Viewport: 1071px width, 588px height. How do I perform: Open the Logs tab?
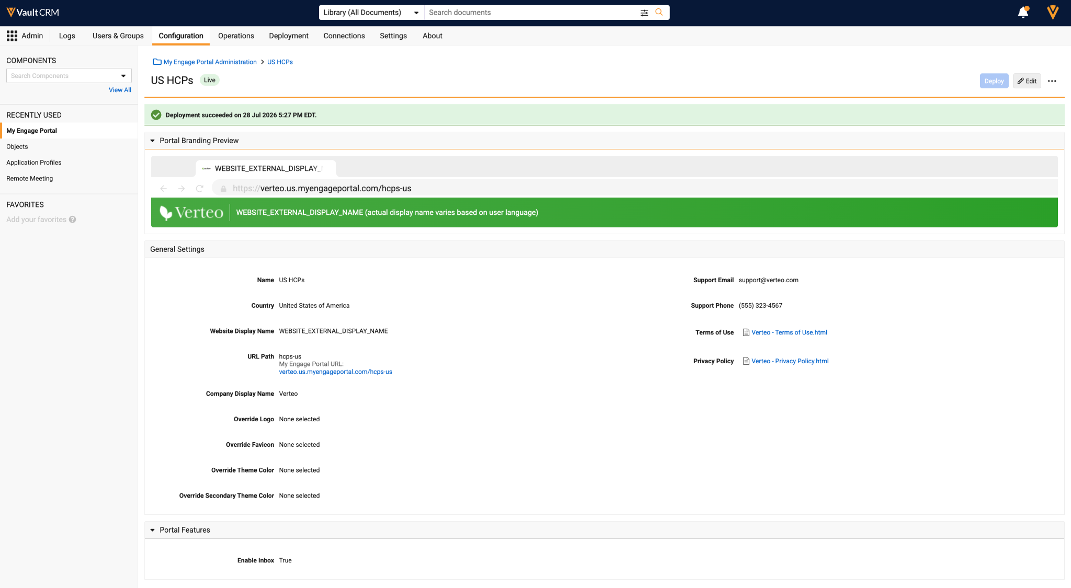tap(67, 36)
